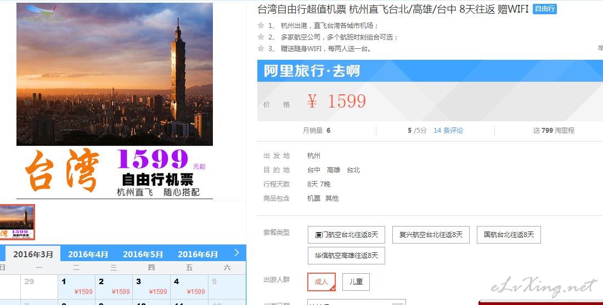Click the airline logo on main photo
603x305 pixels.
point(42,13)
